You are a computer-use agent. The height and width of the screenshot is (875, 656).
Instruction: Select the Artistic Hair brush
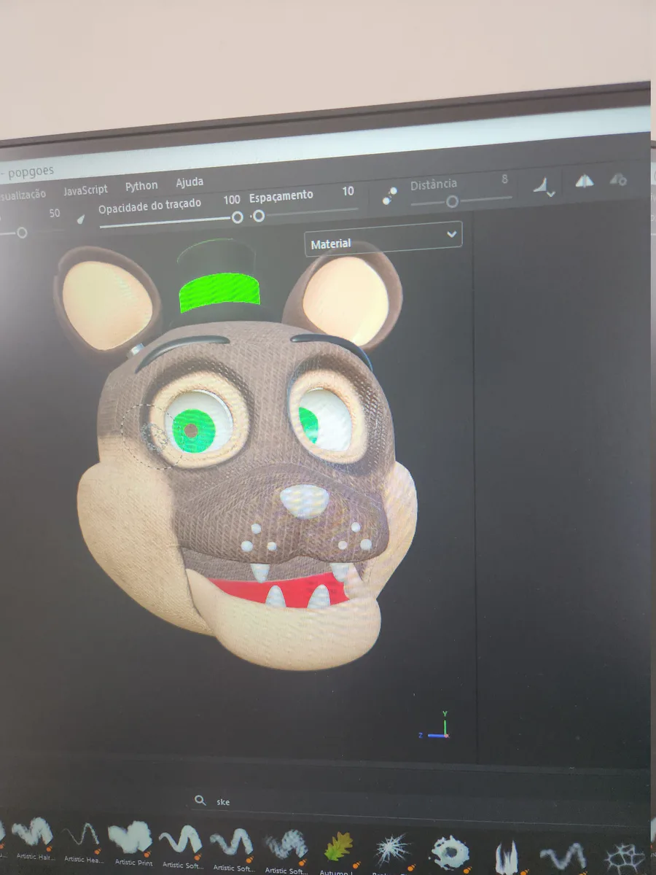click(34, 838)
